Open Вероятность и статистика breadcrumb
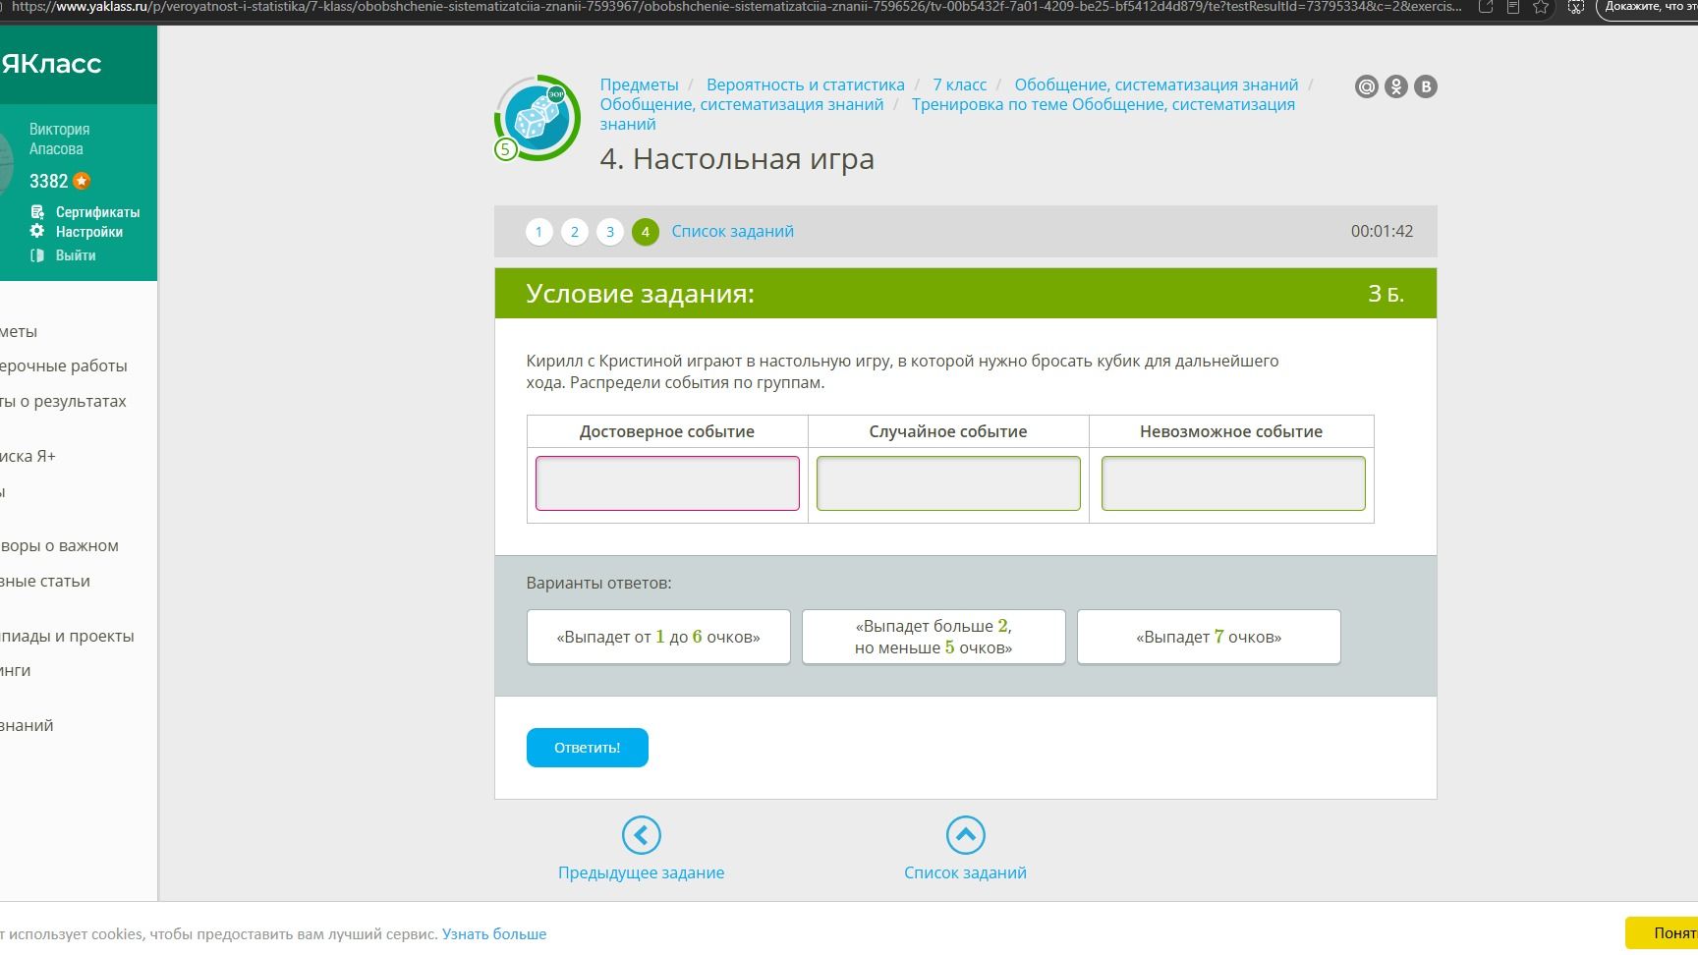Viewport: 1698px width, 955px height. 805,84
